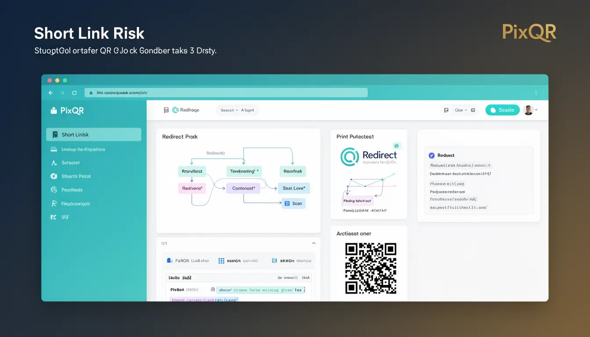Click the small icon left of the shooe field
This screenshot has width=590, height=337.
tap(213, 290)
